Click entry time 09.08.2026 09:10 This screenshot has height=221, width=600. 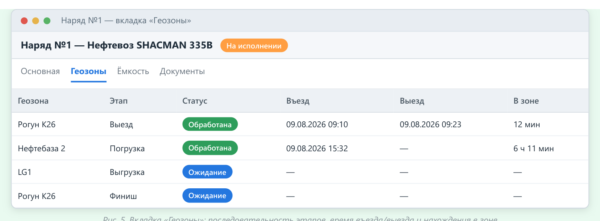point(317,124)
